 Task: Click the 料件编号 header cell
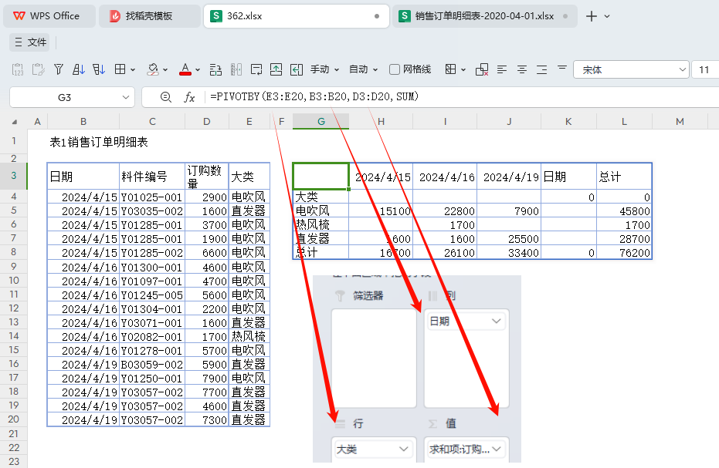click(152, 177)
